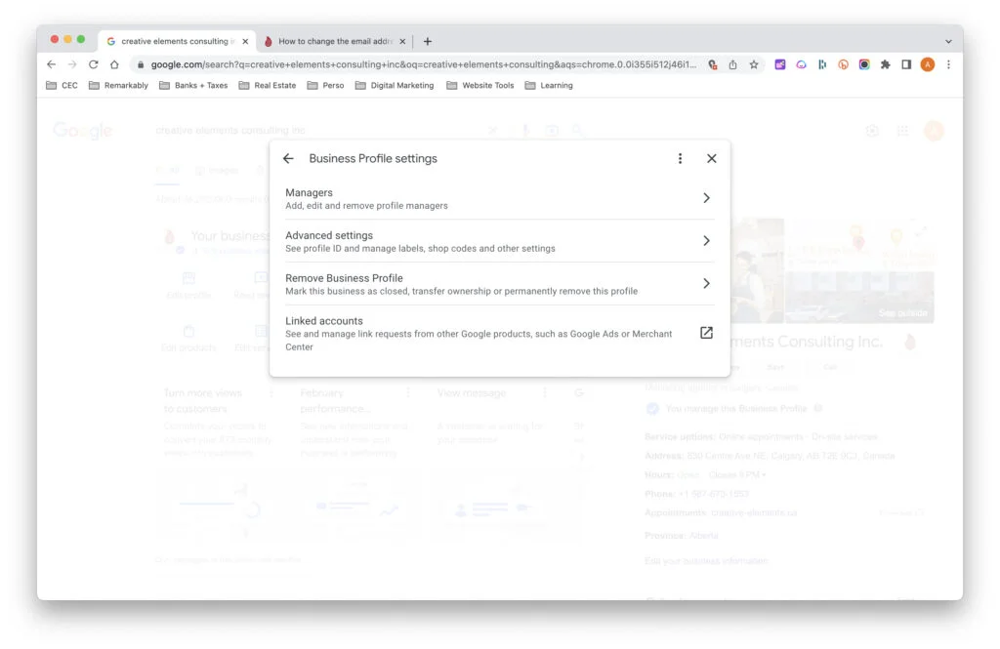
Task: Click the share icon in address bar
Action: click(732, 64)
